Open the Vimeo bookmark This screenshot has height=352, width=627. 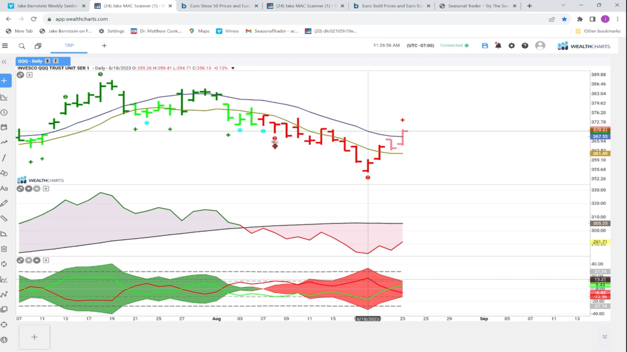(x=228, y=31)
